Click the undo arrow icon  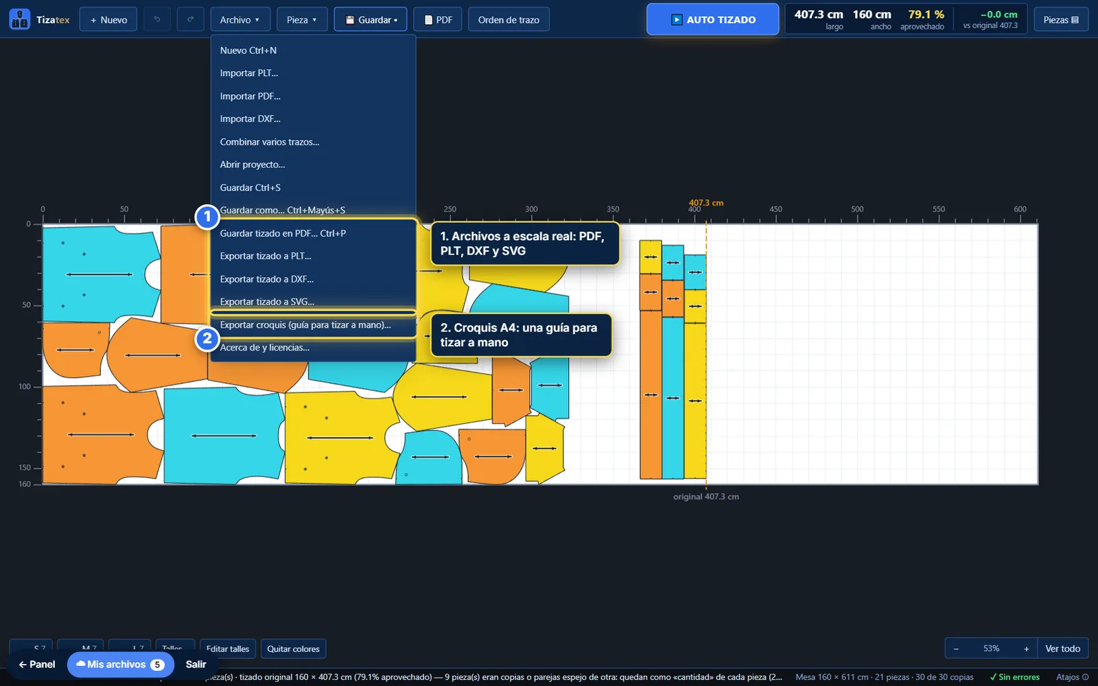[x=157, y=19]
